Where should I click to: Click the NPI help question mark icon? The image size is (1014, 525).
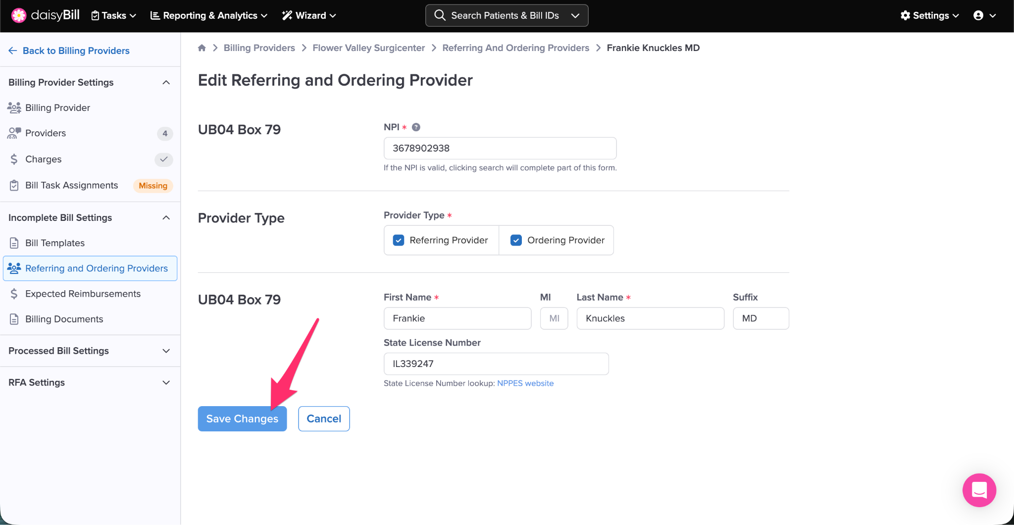pyautogui.click(x=416, y=127)
